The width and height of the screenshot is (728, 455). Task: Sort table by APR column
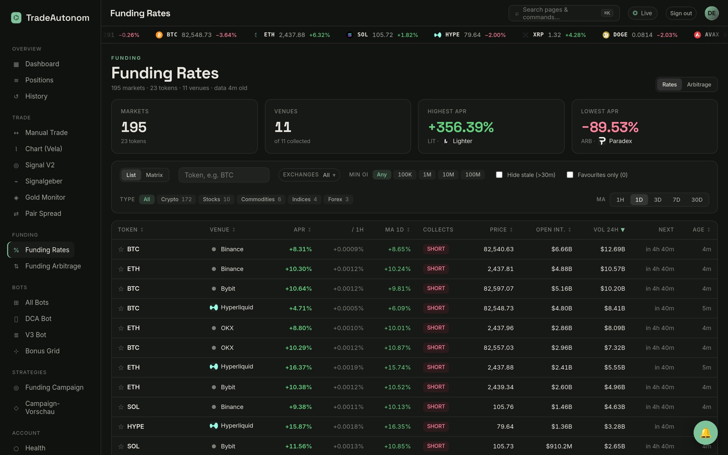click(x=302, y=229)
